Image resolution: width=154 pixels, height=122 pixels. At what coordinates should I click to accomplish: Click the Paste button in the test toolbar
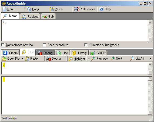31,59
